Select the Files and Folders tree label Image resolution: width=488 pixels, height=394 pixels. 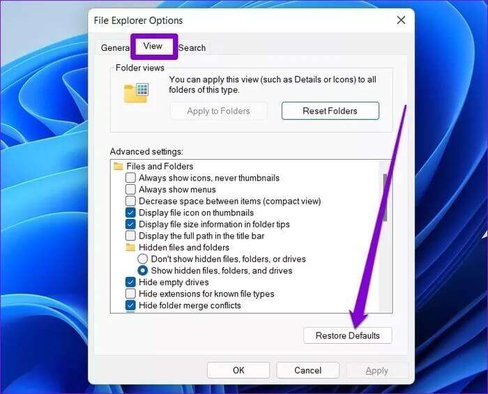(x=160, y=166)
